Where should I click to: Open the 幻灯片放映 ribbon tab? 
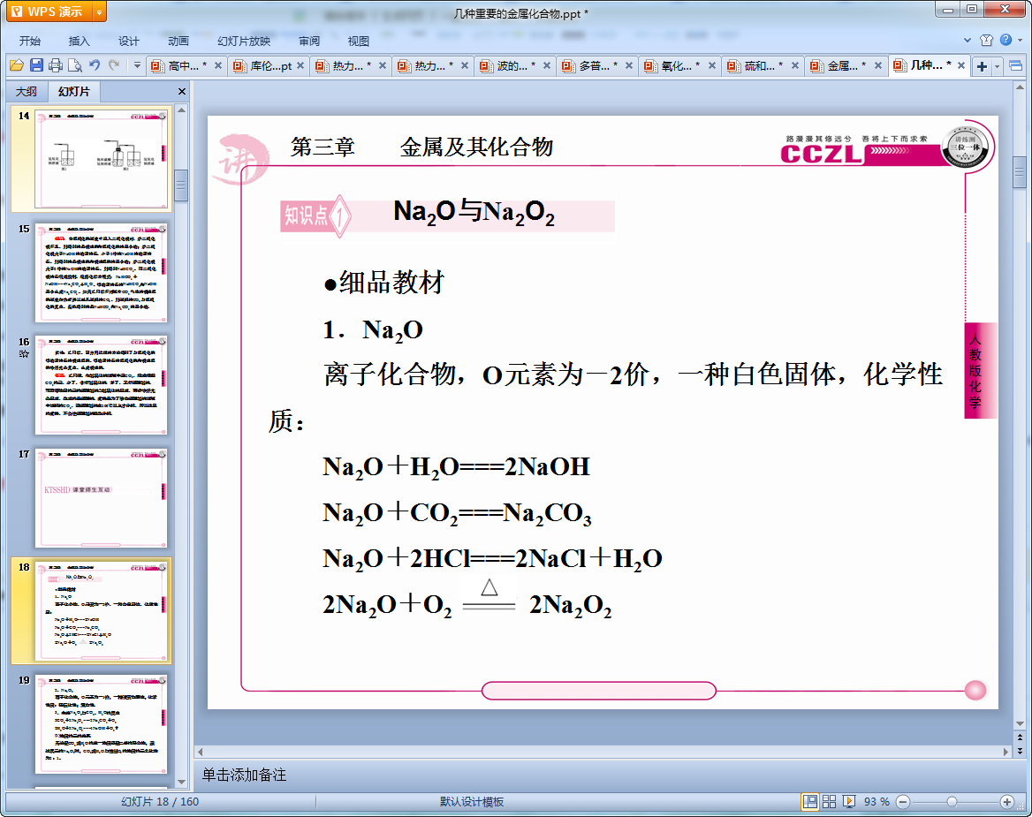(x=244, y=41)
